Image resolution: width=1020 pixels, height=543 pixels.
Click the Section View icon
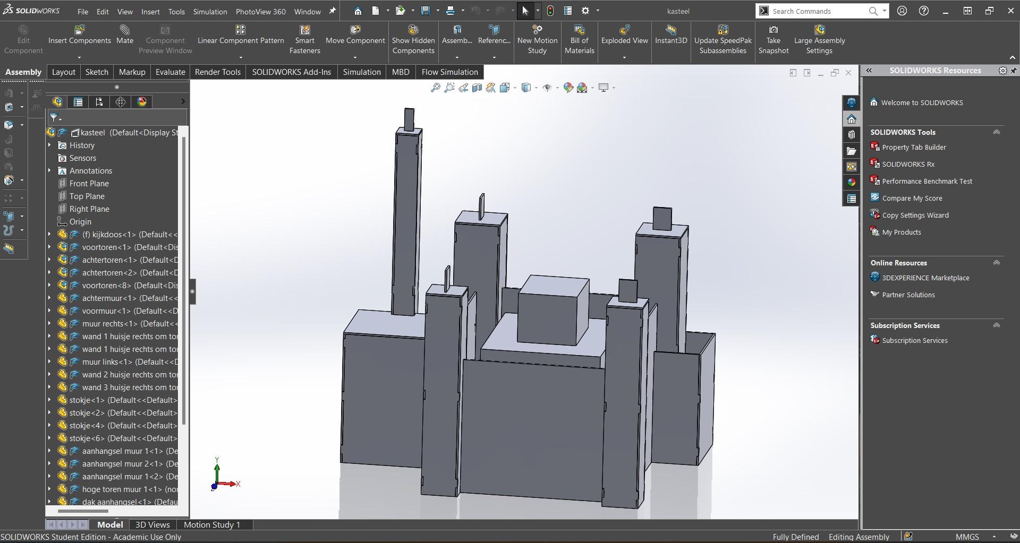[x=477, y=88]
